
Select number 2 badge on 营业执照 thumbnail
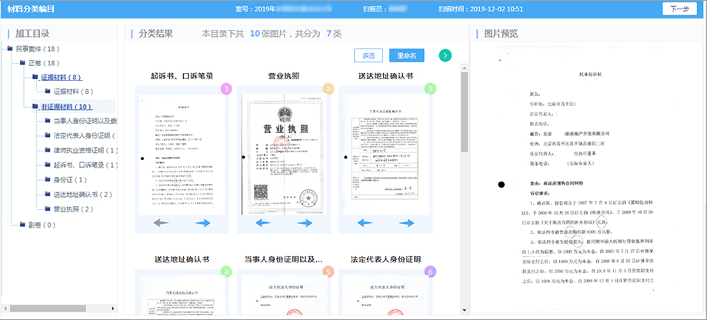point(328,89)
